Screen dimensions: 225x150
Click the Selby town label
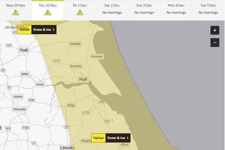pos(25,74)
